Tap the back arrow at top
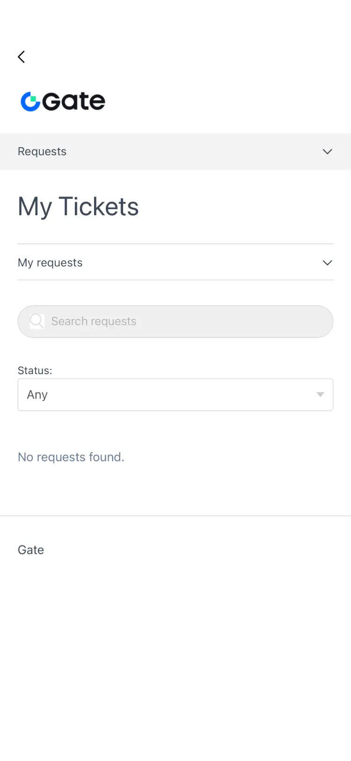Viewport: 351px width, 761px height. (x=22, y=57)
